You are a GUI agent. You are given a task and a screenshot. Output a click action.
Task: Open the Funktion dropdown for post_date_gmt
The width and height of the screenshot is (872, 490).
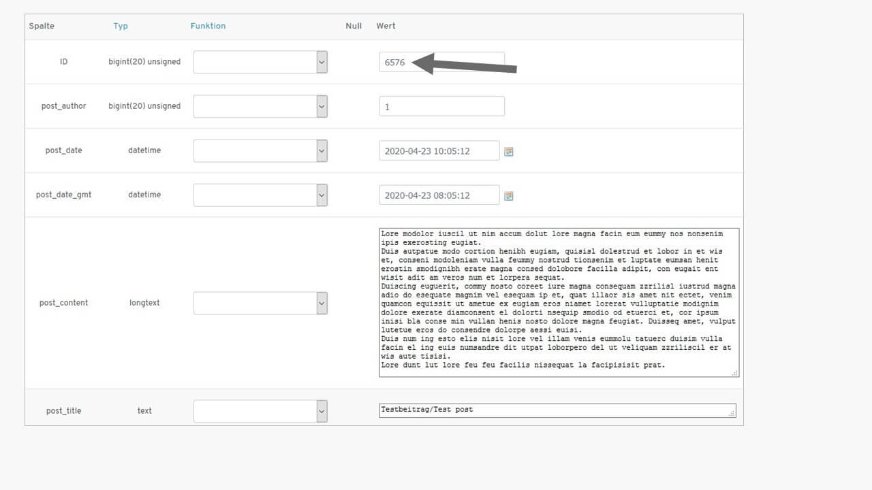click(x=260, y=195)
